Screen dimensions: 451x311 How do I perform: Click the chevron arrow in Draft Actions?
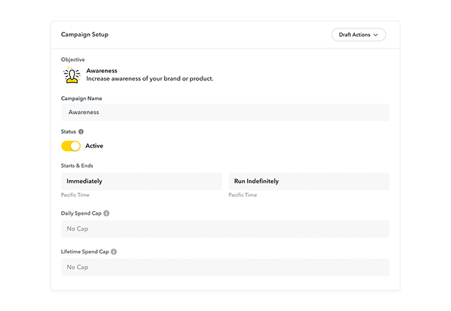[375, 35]
